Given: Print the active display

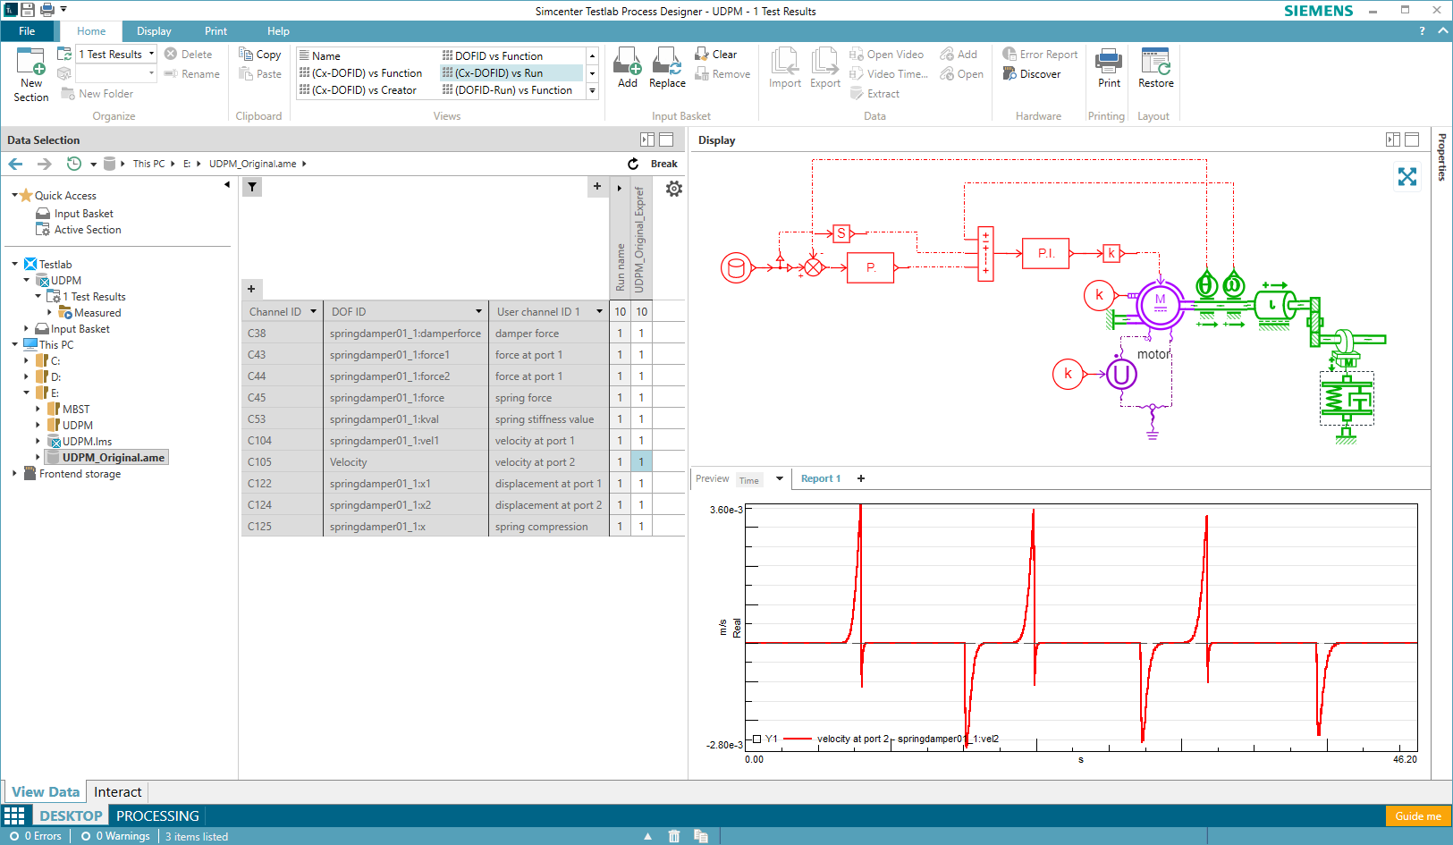Looking at the screenshot, I should [1108, 64].
